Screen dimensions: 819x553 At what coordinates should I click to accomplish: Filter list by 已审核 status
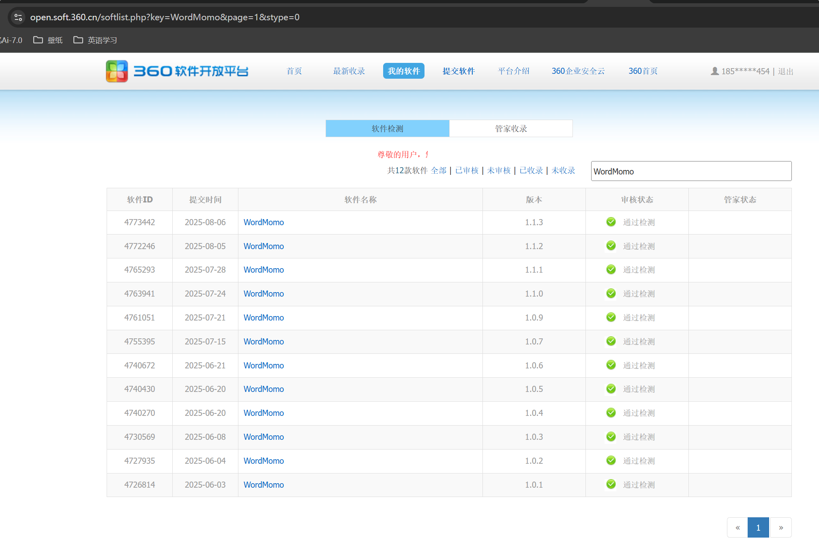click(467, 170)
